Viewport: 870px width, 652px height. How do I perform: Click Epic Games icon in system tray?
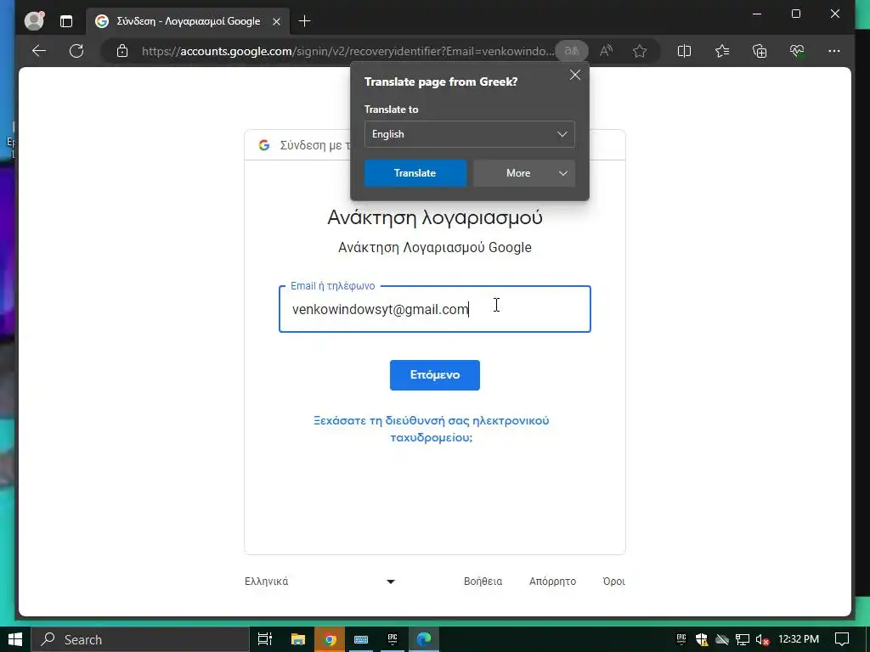681,638
